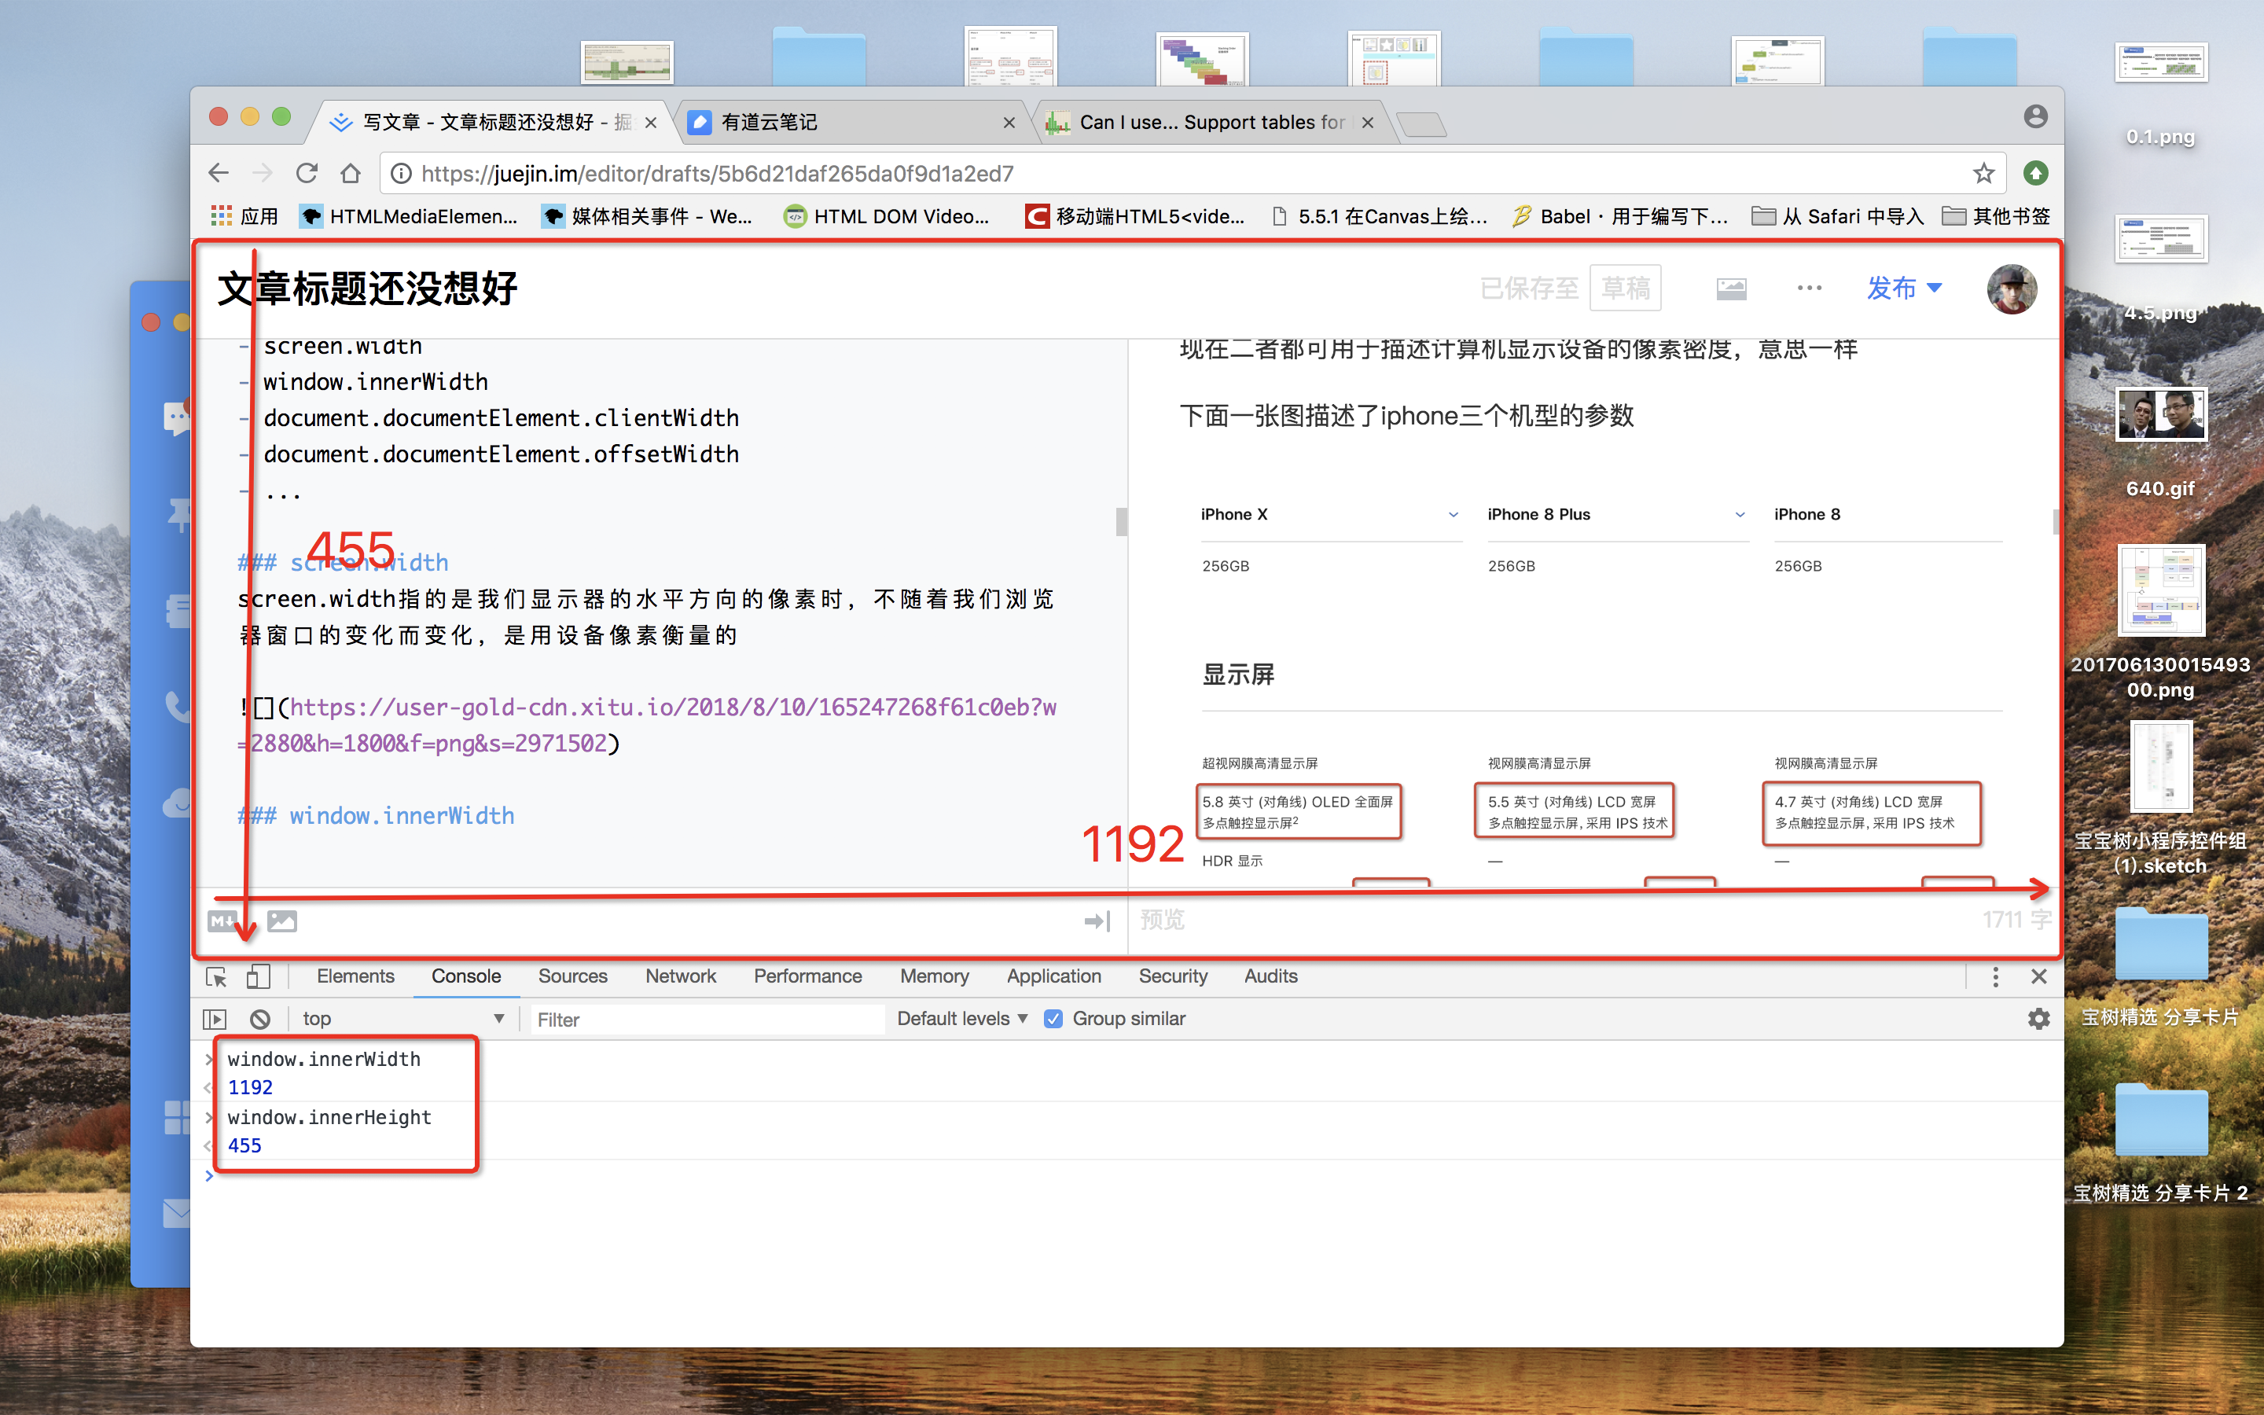Viewport: 2264px width, 1415px height.
Task: Open user avatar menu in editor
Action: click(x=2012, y=289)
